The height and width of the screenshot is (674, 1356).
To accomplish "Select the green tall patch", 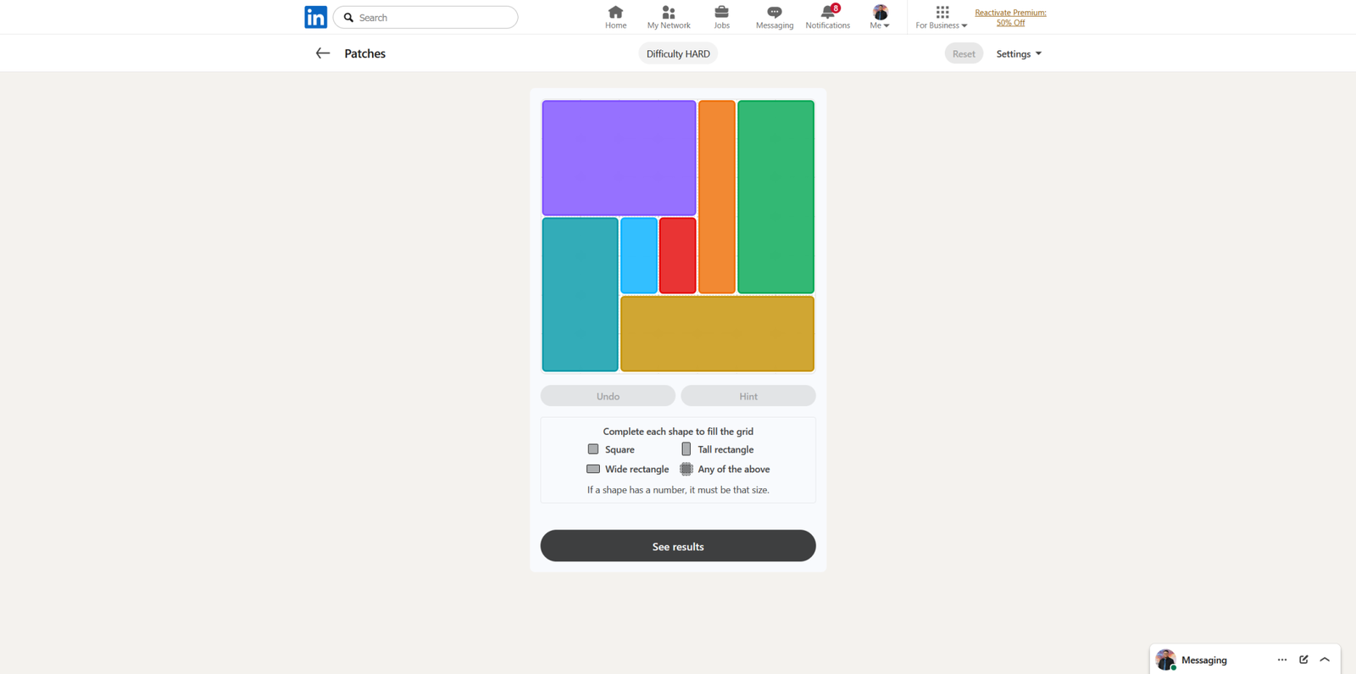I will tap(775, 197).
